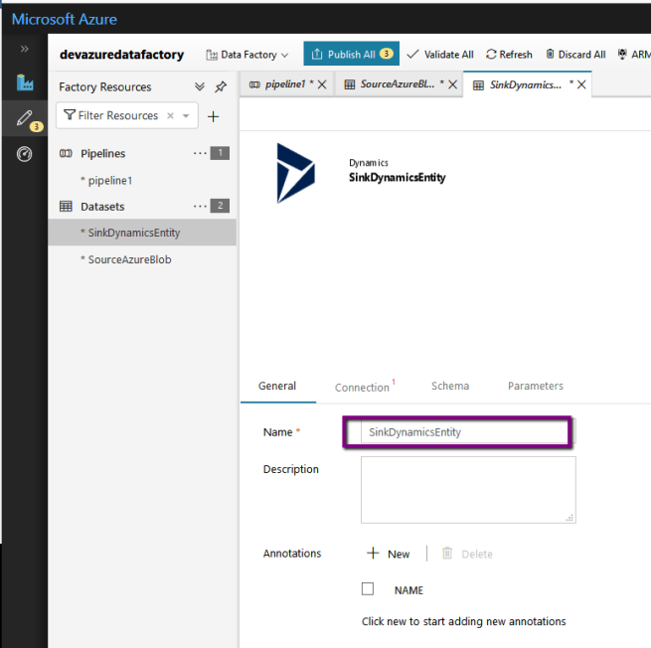Pin the Factory Resources panel
The height and width of the screenshot is (648, 651).
click(221, 87)
